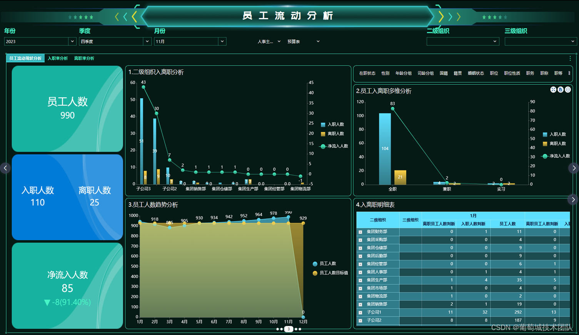The image size is (579, 335).
Task: Click the right navigation arrow beside chart 2
Action: point(574,168)
